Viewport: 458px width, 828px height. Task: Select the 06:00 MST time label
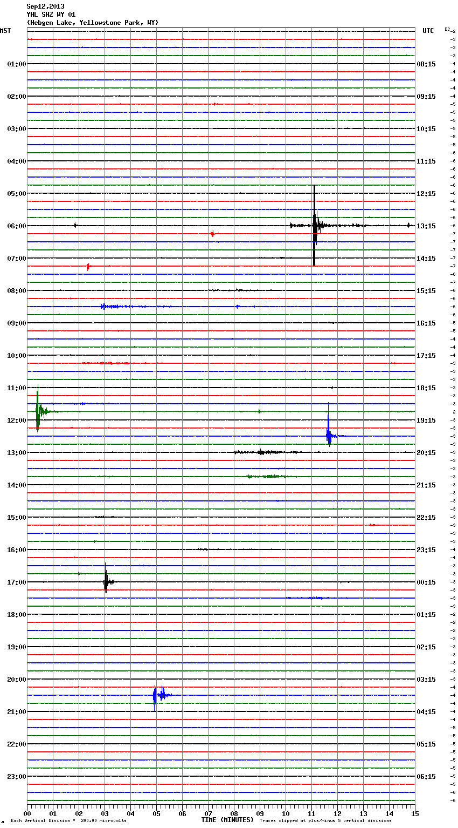click(x=17, y=226)
